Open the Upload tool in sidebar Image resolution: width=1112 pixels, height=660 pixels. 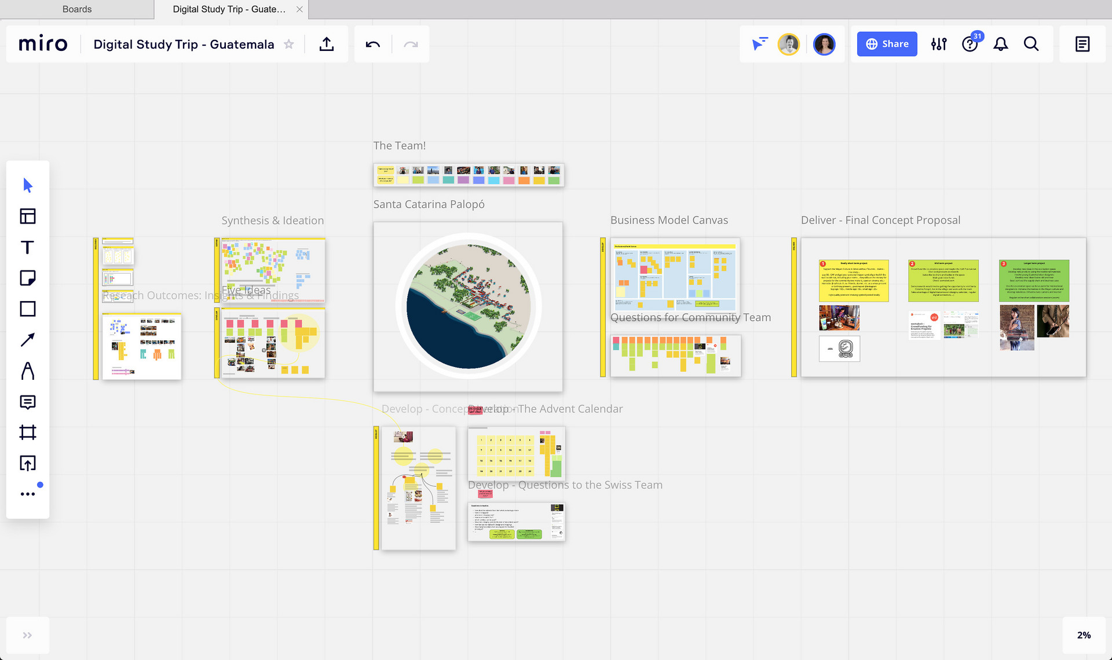point(27,463)
